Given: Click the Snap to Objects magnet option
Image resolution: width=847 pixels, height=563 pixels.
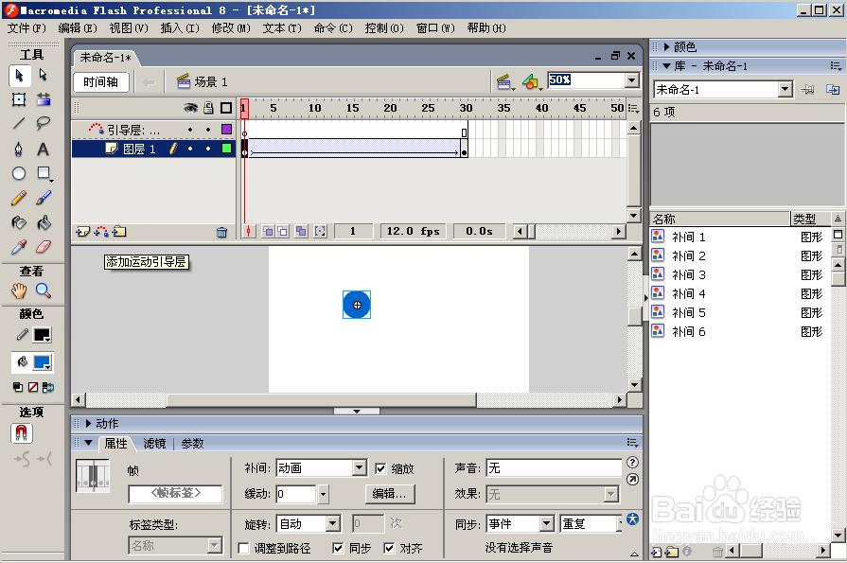Looking at the screenshot, I should [x=21, y=433].
